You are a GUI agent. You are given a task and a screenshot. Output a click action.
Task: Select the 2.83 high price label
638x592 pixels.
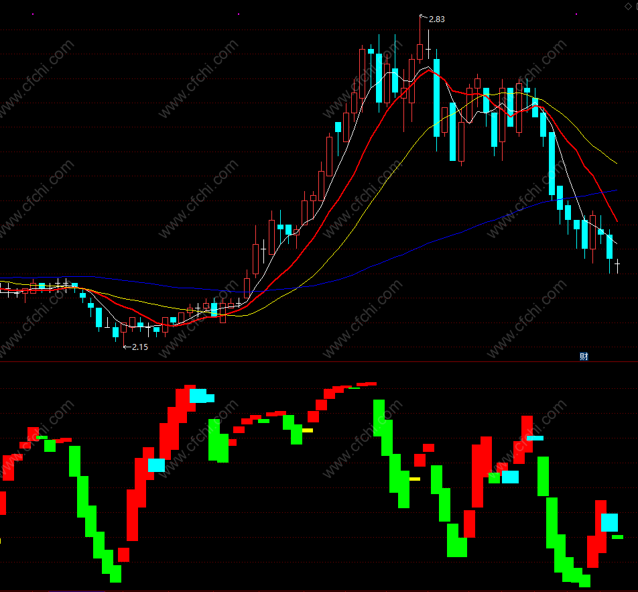436,19
